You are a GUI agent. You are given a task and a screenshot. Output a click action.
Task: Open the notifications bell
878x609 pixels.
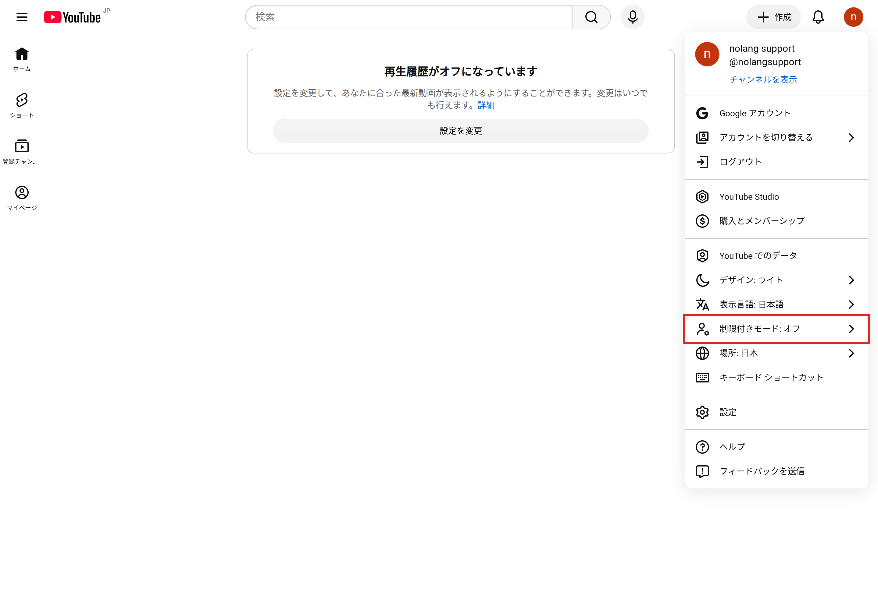[818, 17]
